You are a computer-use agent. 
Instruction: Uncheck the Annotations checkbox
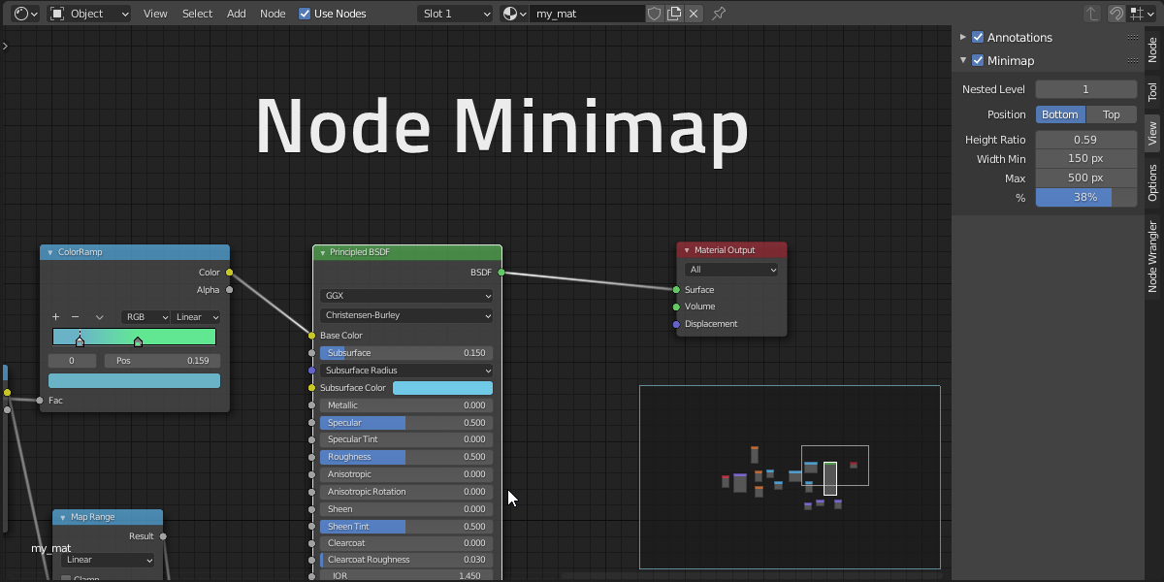pos(978,37)
